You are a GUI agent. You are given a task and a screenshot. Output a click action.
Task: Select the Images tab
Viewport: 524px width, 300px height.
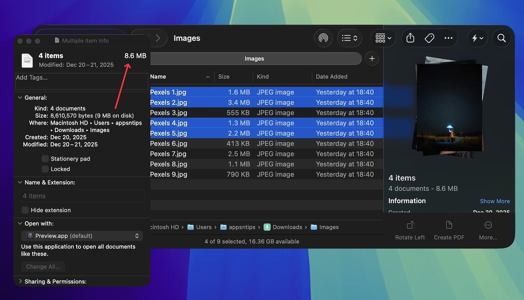254,58
